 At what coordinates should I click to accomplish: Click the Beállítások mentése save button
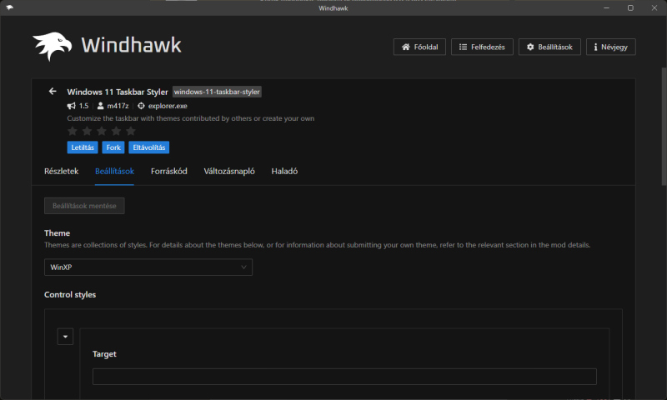tap(84, 206)
